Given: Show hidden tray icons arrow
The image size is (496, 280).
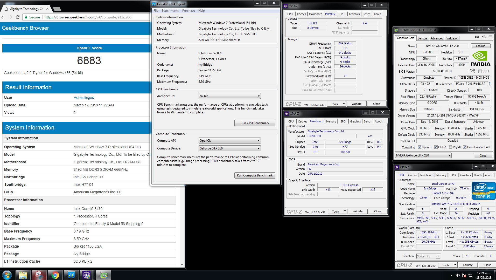Looking at the screenshot, I should [451, 275].
